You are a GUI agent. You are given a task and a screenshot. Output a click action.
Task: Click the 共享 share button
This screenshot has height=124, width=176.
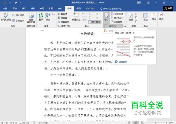point(168,9)
